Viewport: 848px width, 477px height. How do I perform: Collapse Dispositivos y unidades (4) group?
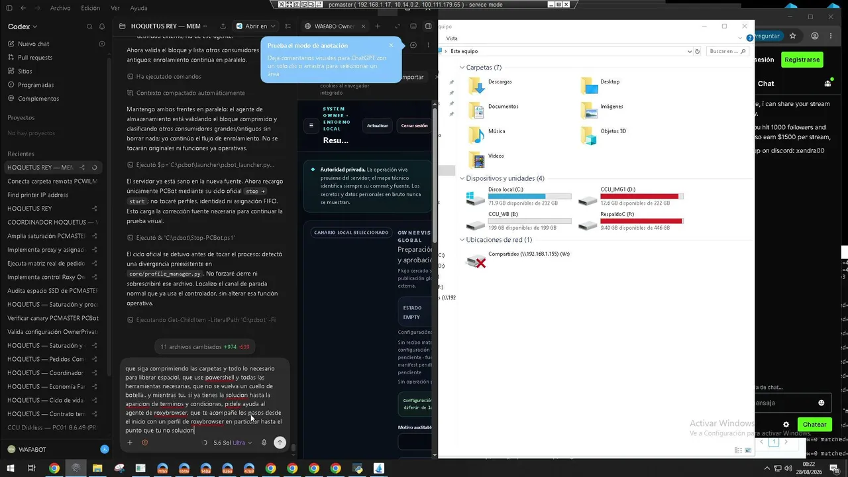click(x=462, y=178)
